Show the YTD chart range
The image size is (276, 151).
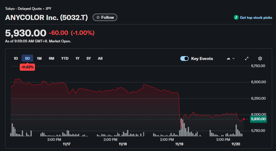pos(65,58)
